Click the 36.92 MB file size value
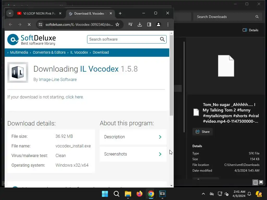The height and width of the screenshot is (200, 267). (64, 136)
